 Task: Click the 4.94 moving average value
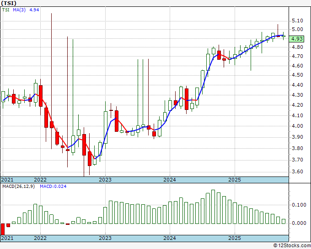(x=34, y=10)
